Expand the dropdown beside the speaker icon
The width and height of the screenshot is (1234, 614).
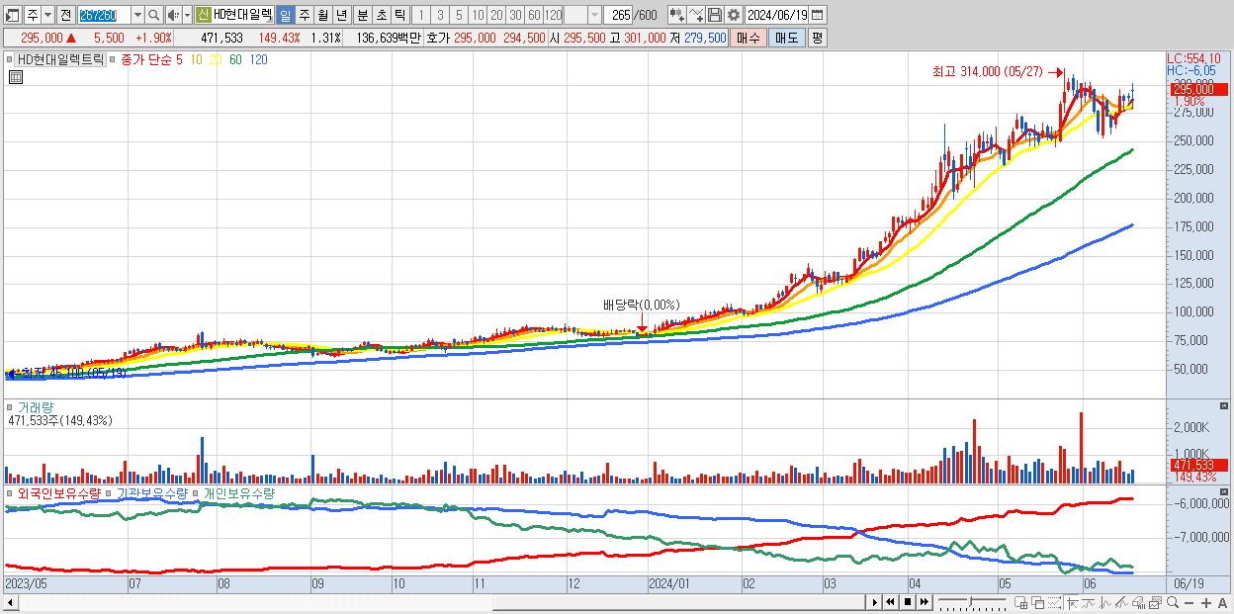coord(187,15)
